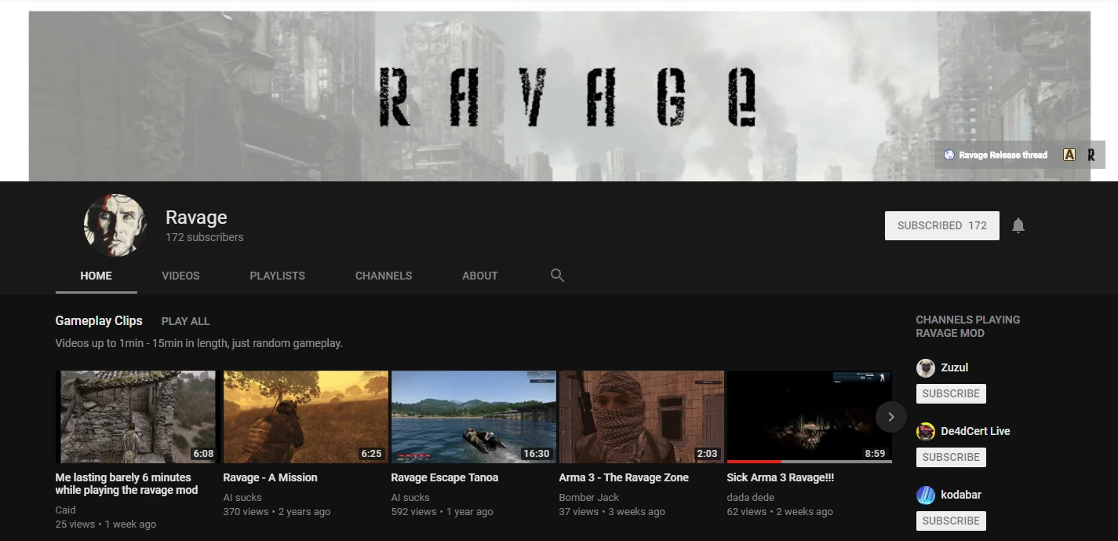Click the Ravage channel banner image
The width and height of the screenshot is (1118, 541).
(559, 96)
